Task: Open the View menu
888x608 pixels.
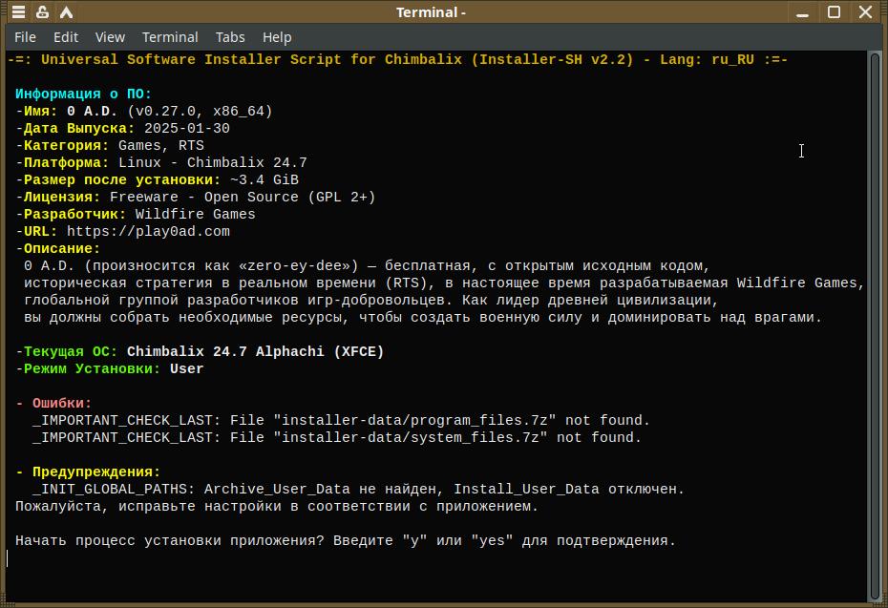Action: click(110, 37)
